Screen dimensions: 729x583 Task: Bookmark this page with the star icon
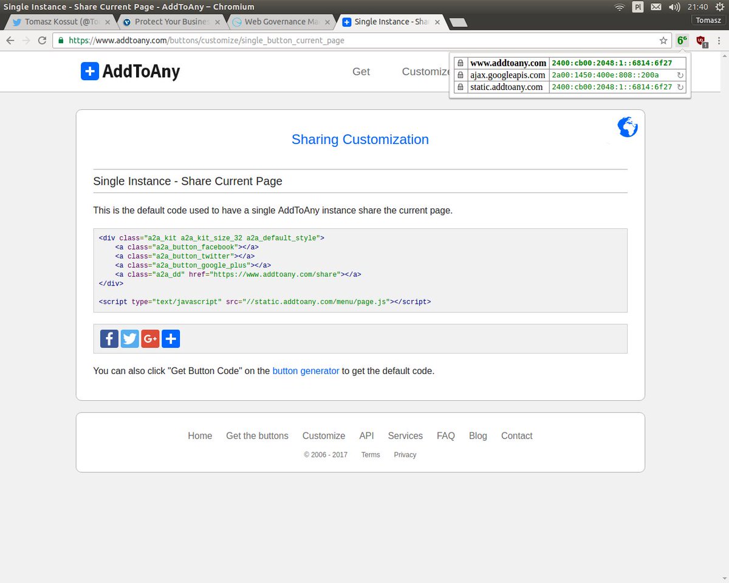tap(663, 41)
